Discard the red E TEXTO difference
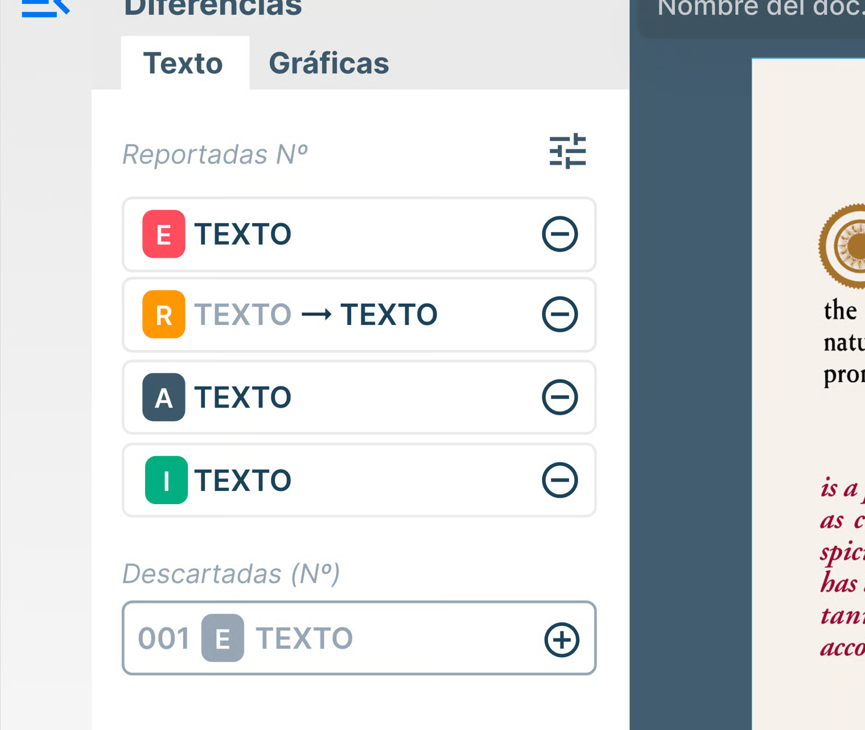Viewport: 865px width, 730px height. [x=560, y=234]
